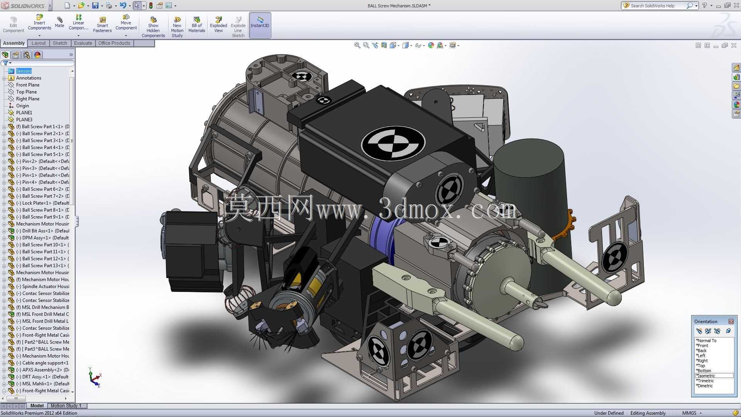Switch to Sketch tab
This screenshot has height=417, width=741.
click(x=60, y=43)
